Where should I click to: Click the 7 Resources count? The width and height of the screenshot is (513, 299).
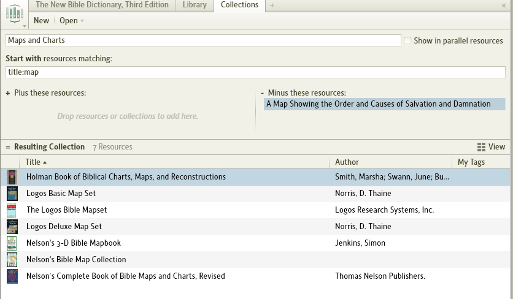coord(112,147)
